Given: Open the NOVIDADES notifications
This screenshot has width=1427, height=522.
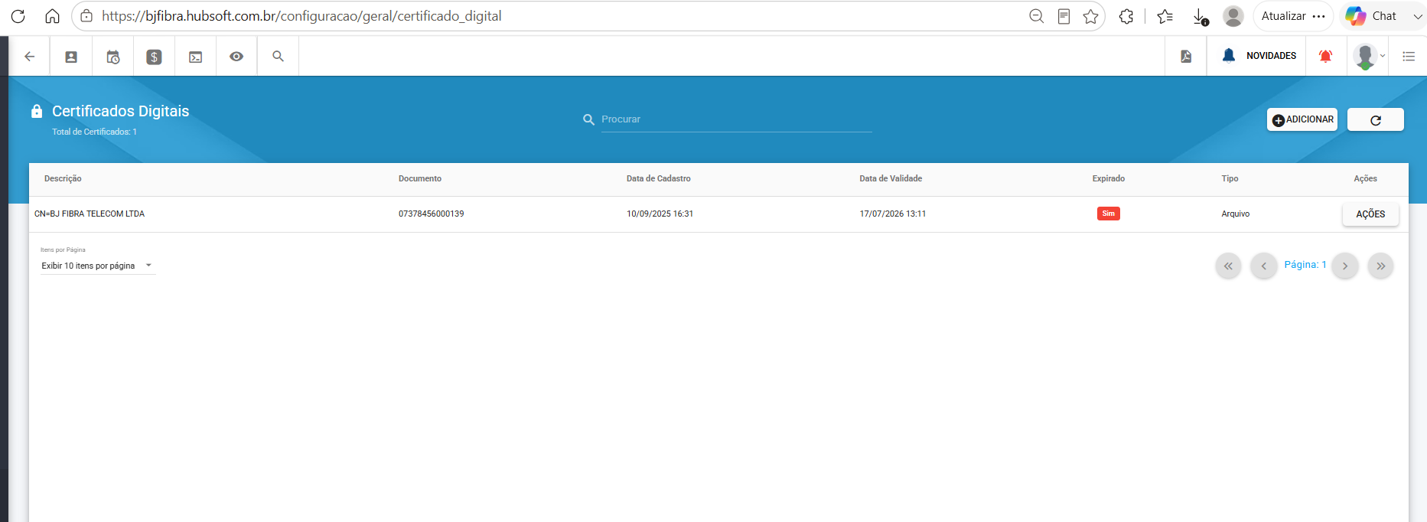Looking at the screenshot, I should tap(1259, 56).
